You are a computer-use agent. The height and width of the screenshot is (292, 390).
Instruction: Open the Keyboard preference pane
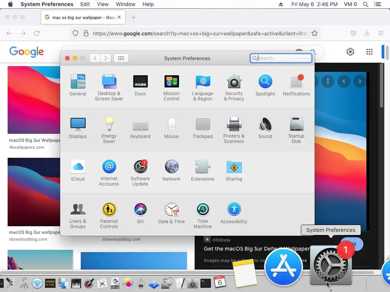(140, 130)
